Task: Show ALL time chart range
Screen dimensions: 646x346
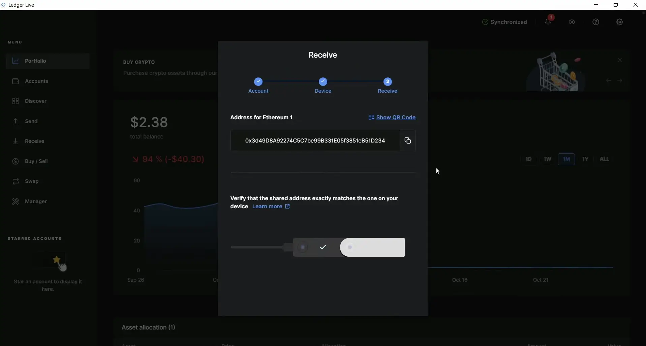Action: point(604,159)
